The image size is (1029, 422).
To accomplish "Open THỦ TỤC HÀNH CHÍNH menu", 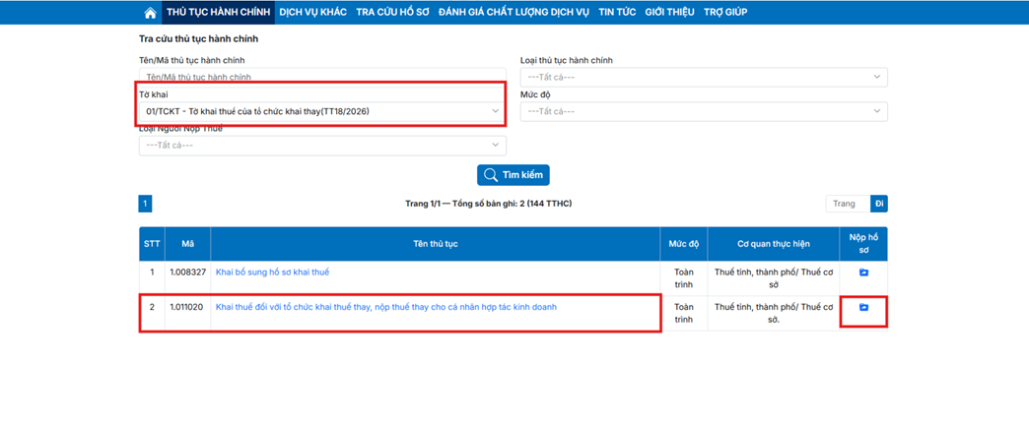I will [218, 12].
